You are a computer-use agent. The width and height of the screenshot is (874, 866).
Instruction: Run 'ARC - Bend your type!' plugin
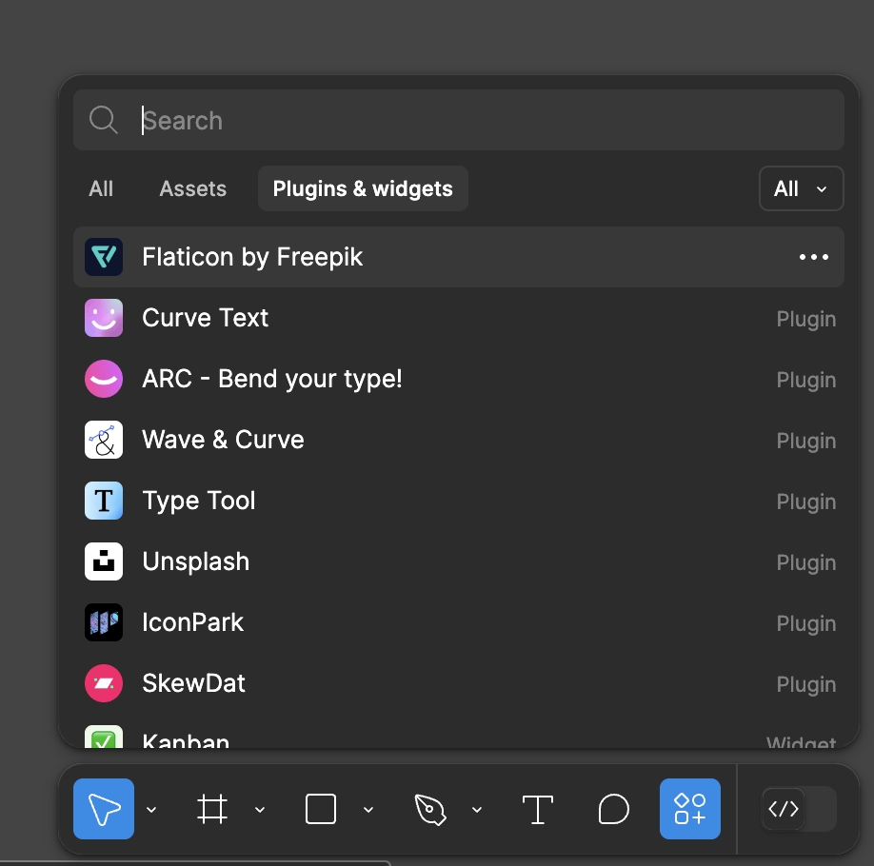tap(459, 379)
